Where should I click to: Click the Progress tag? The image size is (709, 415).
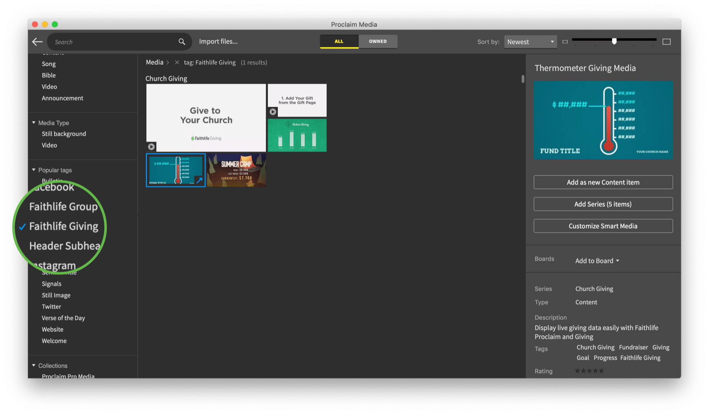[x=605, y=358]
